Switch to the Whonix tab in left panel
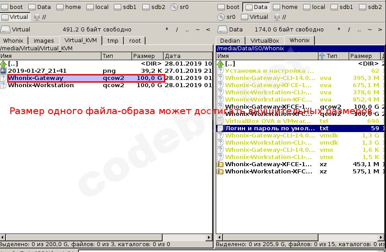This screenshot has height=252, width=386. (x=14, y=40)
